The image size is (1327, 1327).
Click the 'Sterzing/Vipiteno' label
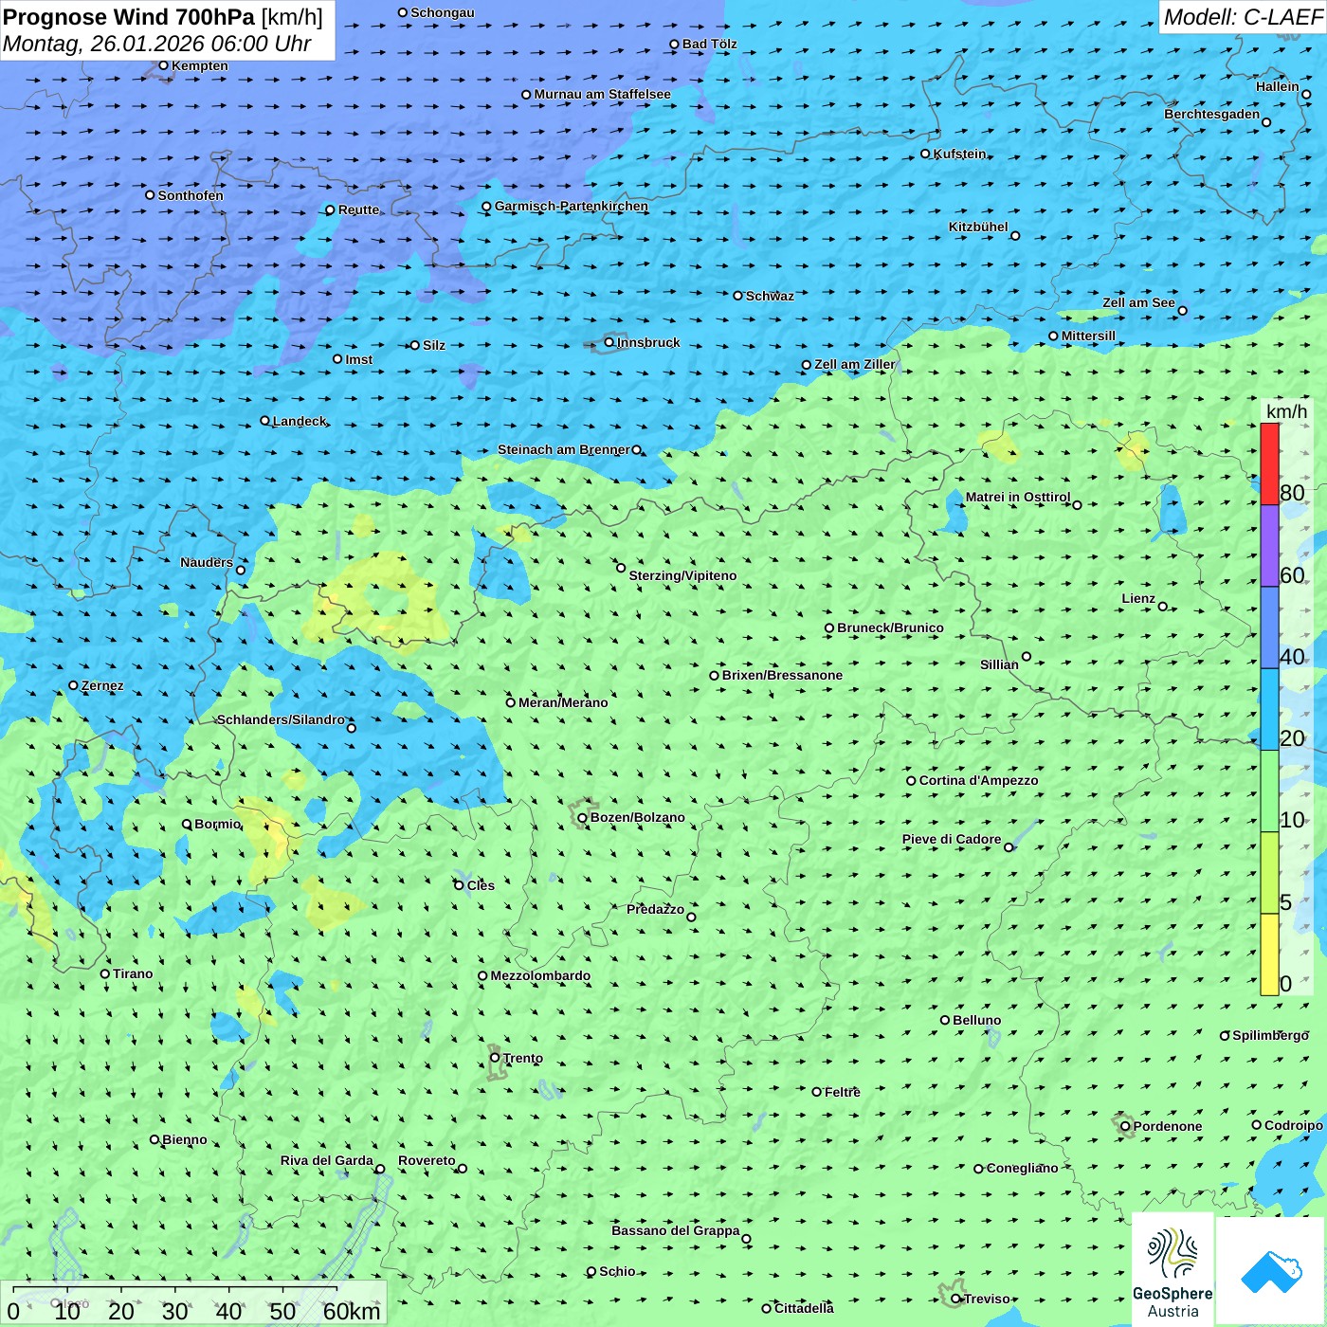coord(682,575)
